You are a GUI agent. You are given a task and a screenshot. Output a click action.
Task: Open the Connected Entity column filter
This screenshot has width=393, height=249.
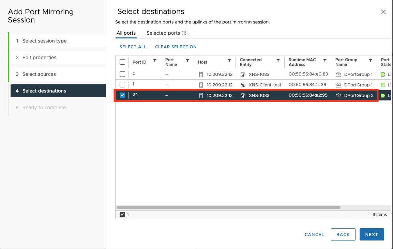pos(278,61)
